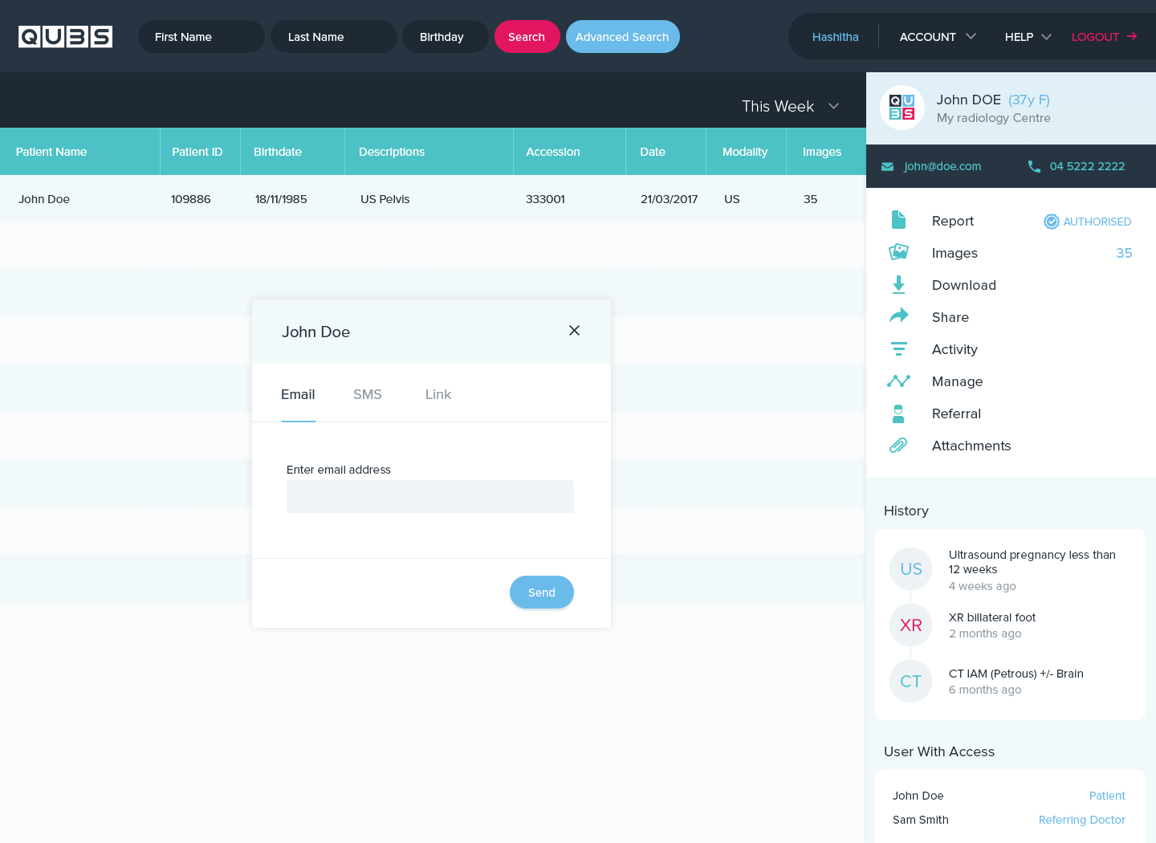Image resolution: width=1156 pixels, height=843 pixels.
Task: Close the John Doe share dialog
Action: (574, 331)
